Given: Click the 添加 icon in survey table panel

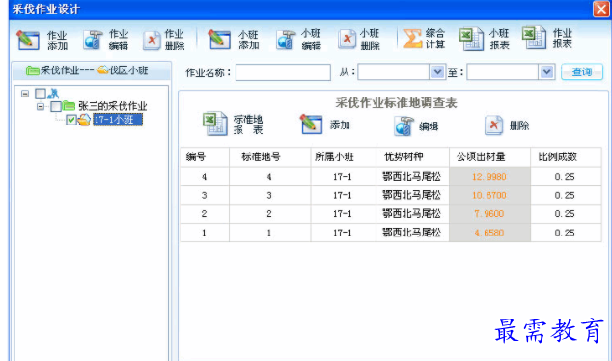Looking at the screenshot, I should tap(311, 125).
